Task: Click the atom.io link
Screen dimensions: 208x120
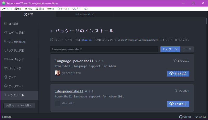Action: [87, 40]
